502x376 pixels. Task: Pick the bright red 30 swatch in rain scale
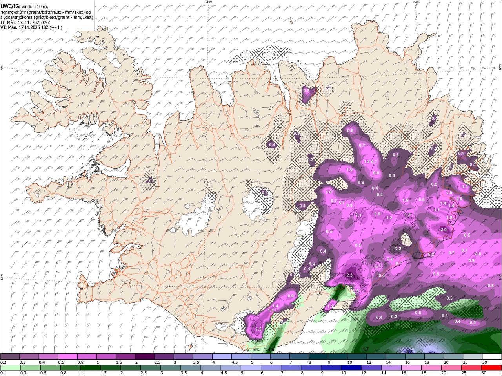(492, 367)
